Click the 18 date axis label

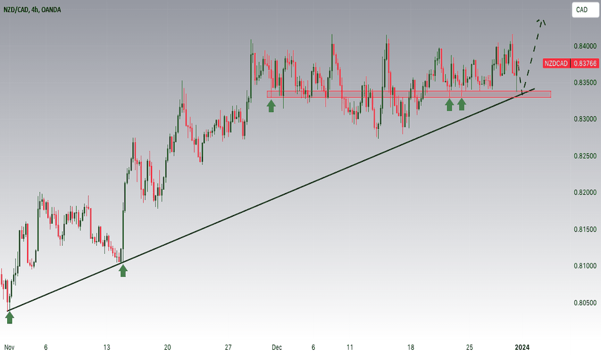(411, 347)
